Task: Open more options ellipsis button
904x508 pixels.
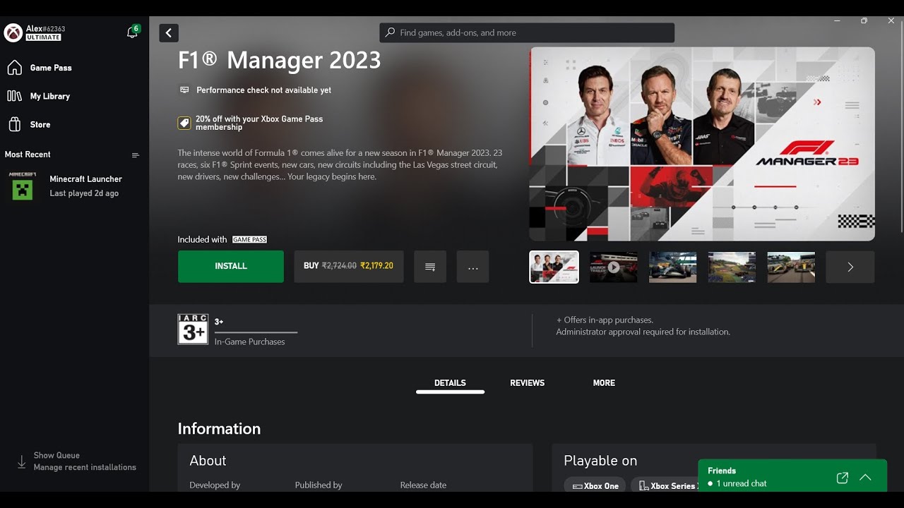Action: [473, 267]
